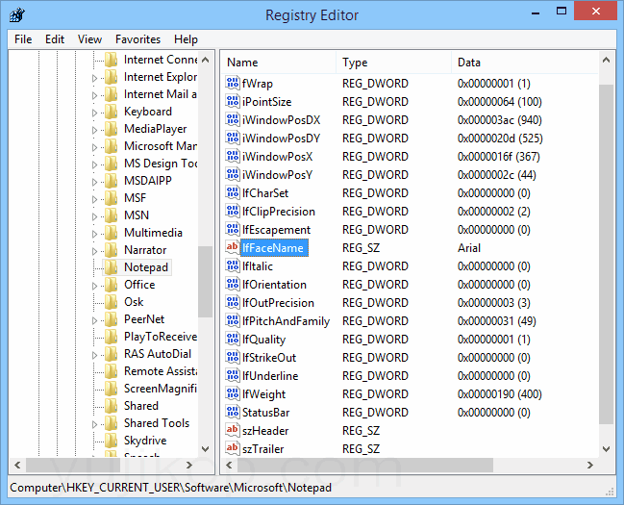Expand the MediaPlayer key
Image resolution: width=624 pixels, height=505 pixels.
[x=94, y=130]
